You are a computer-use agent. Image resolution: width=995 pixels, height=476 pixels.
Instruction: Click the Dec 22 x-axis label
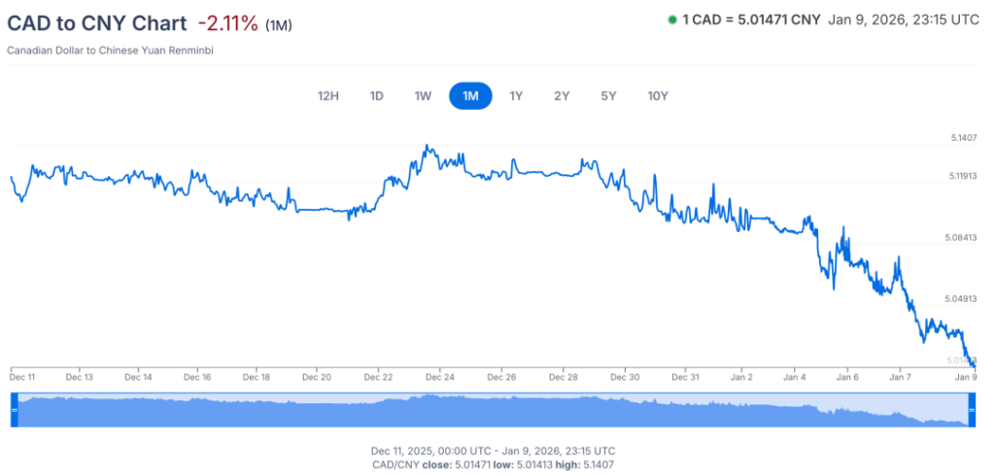click(x=378, y=377)
